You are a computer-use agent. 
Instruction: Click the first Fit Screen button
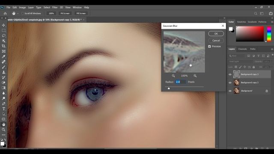[65, 13]
